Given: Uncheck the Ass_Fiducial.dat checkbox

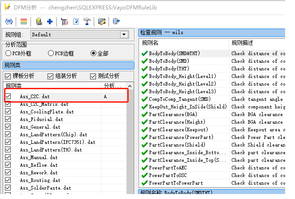Looking at the screenshot, I should 8,119.
